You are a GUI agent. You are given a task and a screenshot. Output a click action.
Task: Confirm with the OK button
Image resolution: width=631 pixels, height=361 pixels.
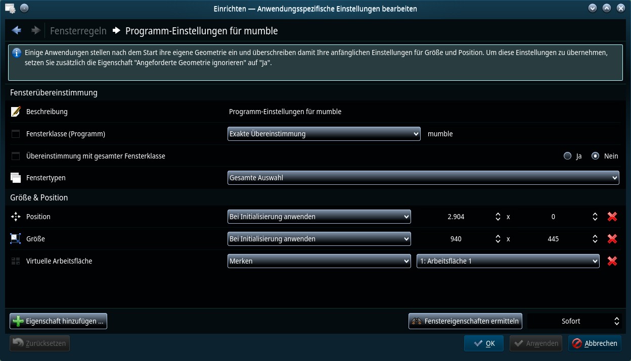(483, 343)
